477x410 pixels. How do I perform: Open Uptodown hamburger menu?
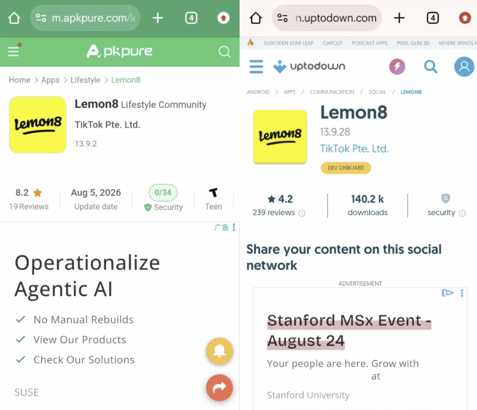[256, 67]
